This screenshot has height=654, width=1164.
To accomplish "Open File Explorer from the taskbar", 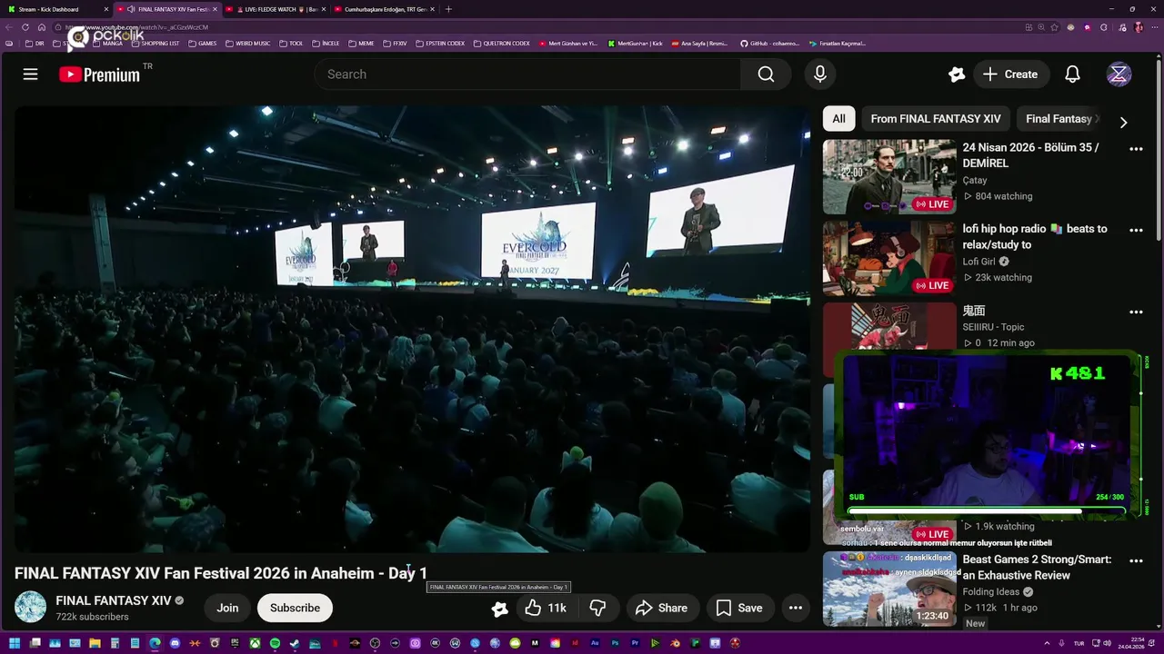I will [95, 644].
